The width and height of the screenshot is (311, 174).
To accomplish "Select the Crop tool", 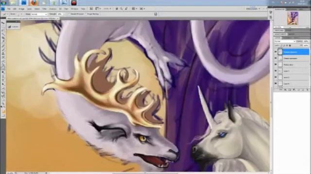I will coord(3,38).
